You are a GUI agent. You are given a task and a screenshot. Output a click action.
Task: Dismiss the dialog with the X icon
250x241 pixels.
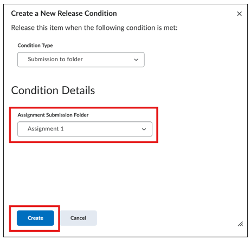pos(239,14)
